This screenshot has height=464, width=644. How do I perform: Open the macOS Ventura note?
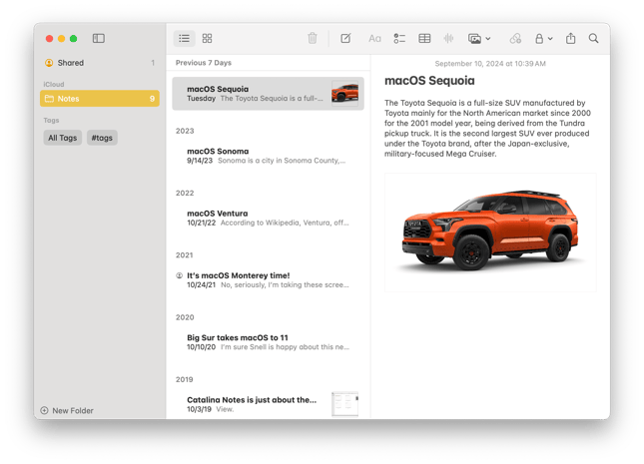tap(268, 219)
